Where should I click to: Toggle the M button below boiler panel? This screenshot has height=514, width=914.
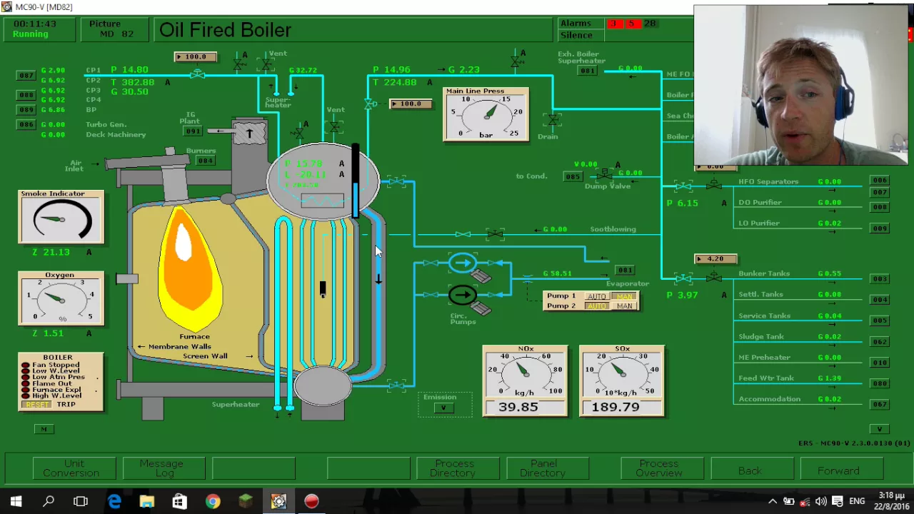click(x=44, y=429)
